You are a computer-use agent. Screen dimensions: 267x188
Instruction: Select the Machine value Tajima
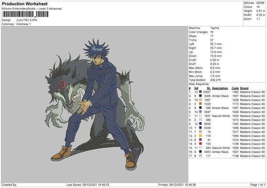click(x=214, y=28)
